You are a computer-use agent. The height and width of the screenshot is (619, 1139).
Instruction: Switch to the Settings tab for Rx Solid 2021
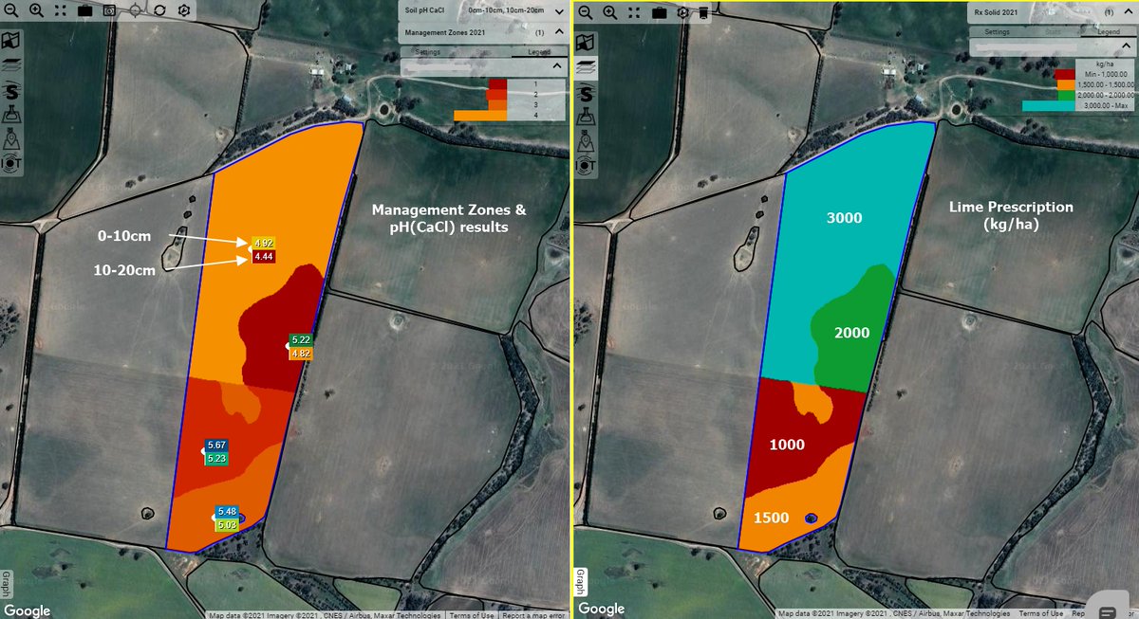[999, 31]
